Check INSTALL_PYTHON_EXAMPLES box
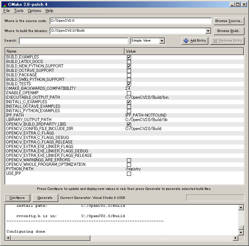The height and width of the screenshot is (246, 249). pos(129,111)
